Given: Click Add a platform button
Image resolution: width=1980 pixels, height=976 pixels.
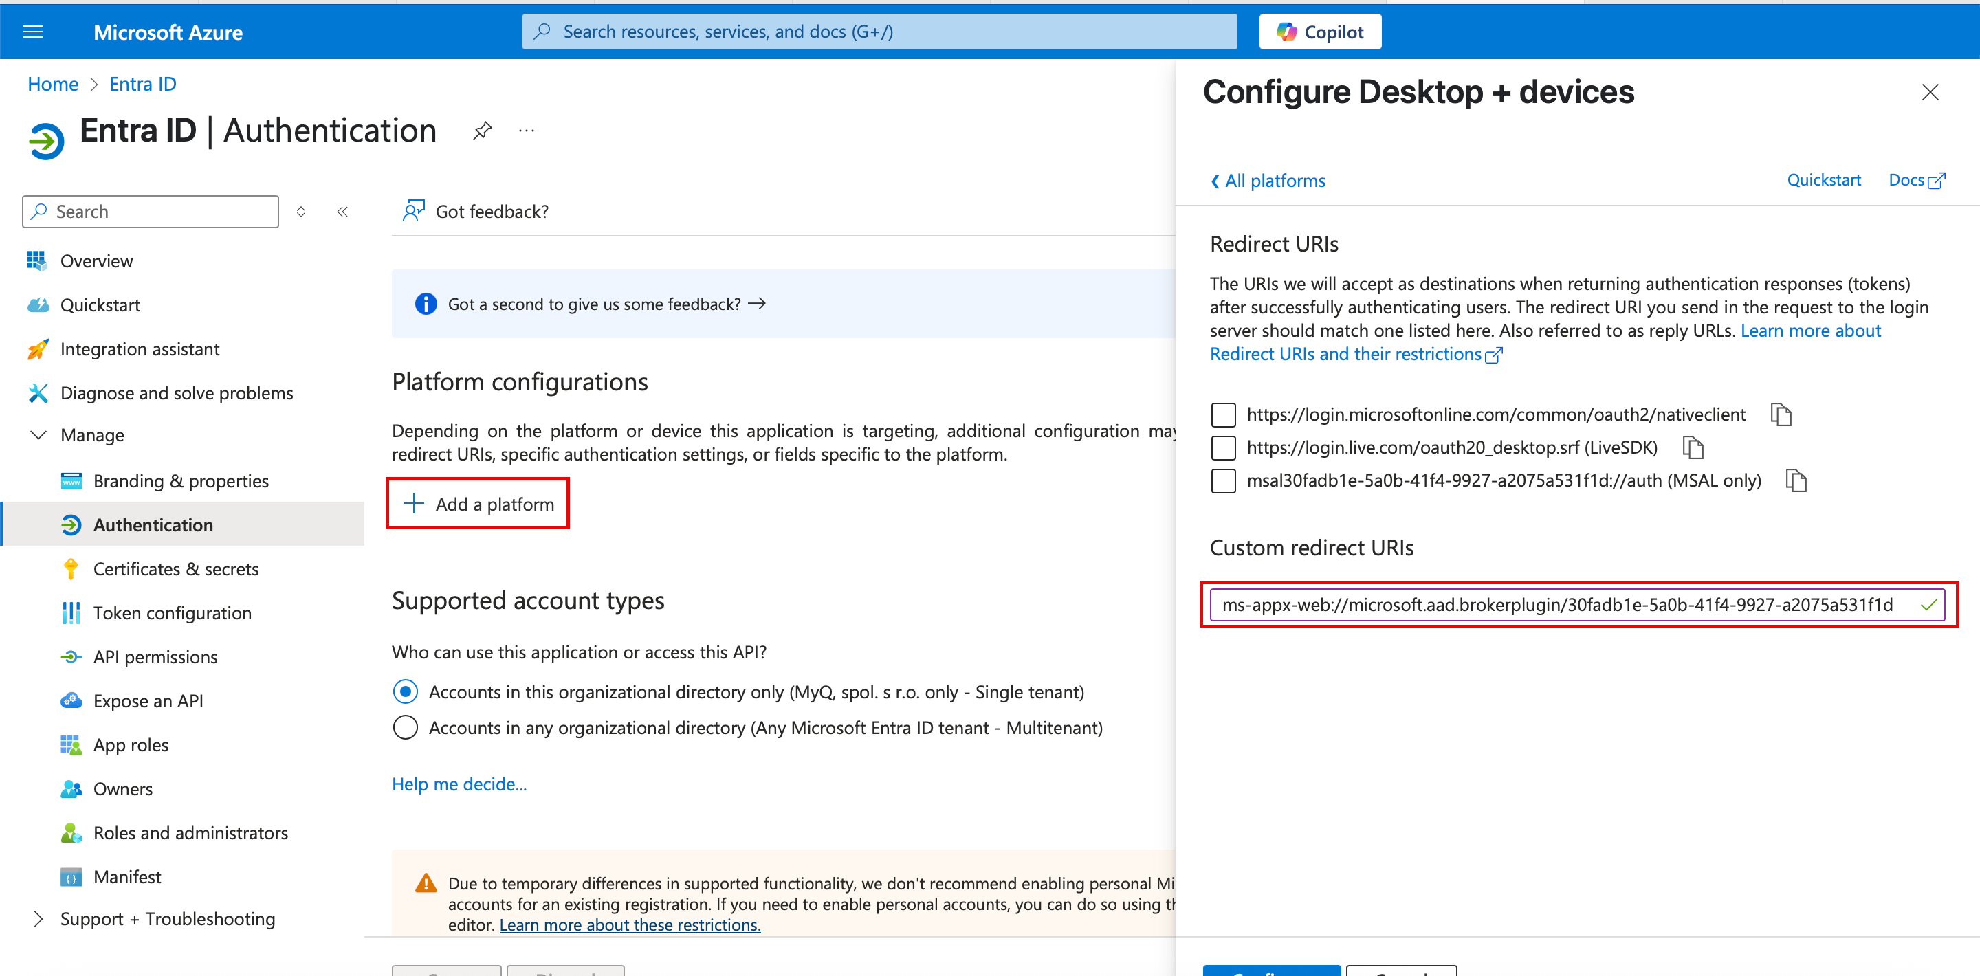Looking at the screenshot, I should tap(478, 503).
